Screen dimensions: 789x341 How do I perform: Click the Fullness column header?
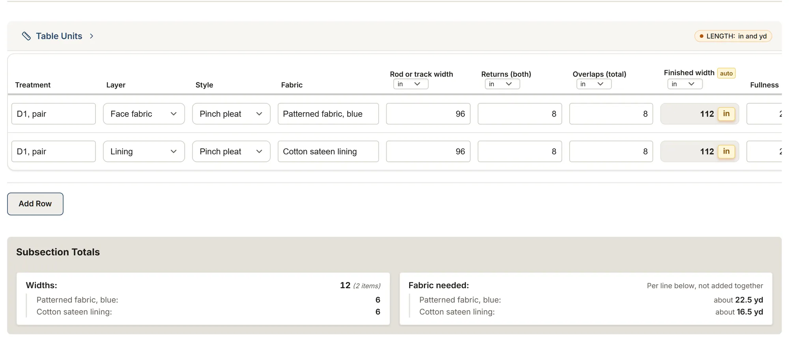click(x=764, y=85)
